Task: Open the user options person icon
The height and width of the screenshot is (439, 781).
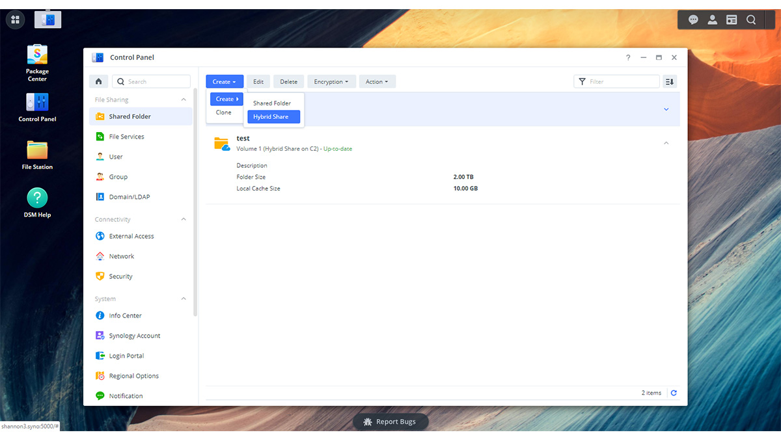Action: point(713,20)
